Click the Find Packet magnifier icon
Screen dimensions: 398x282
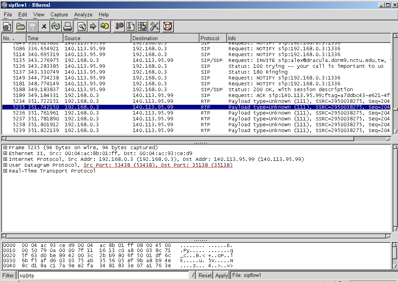point(81,26)
